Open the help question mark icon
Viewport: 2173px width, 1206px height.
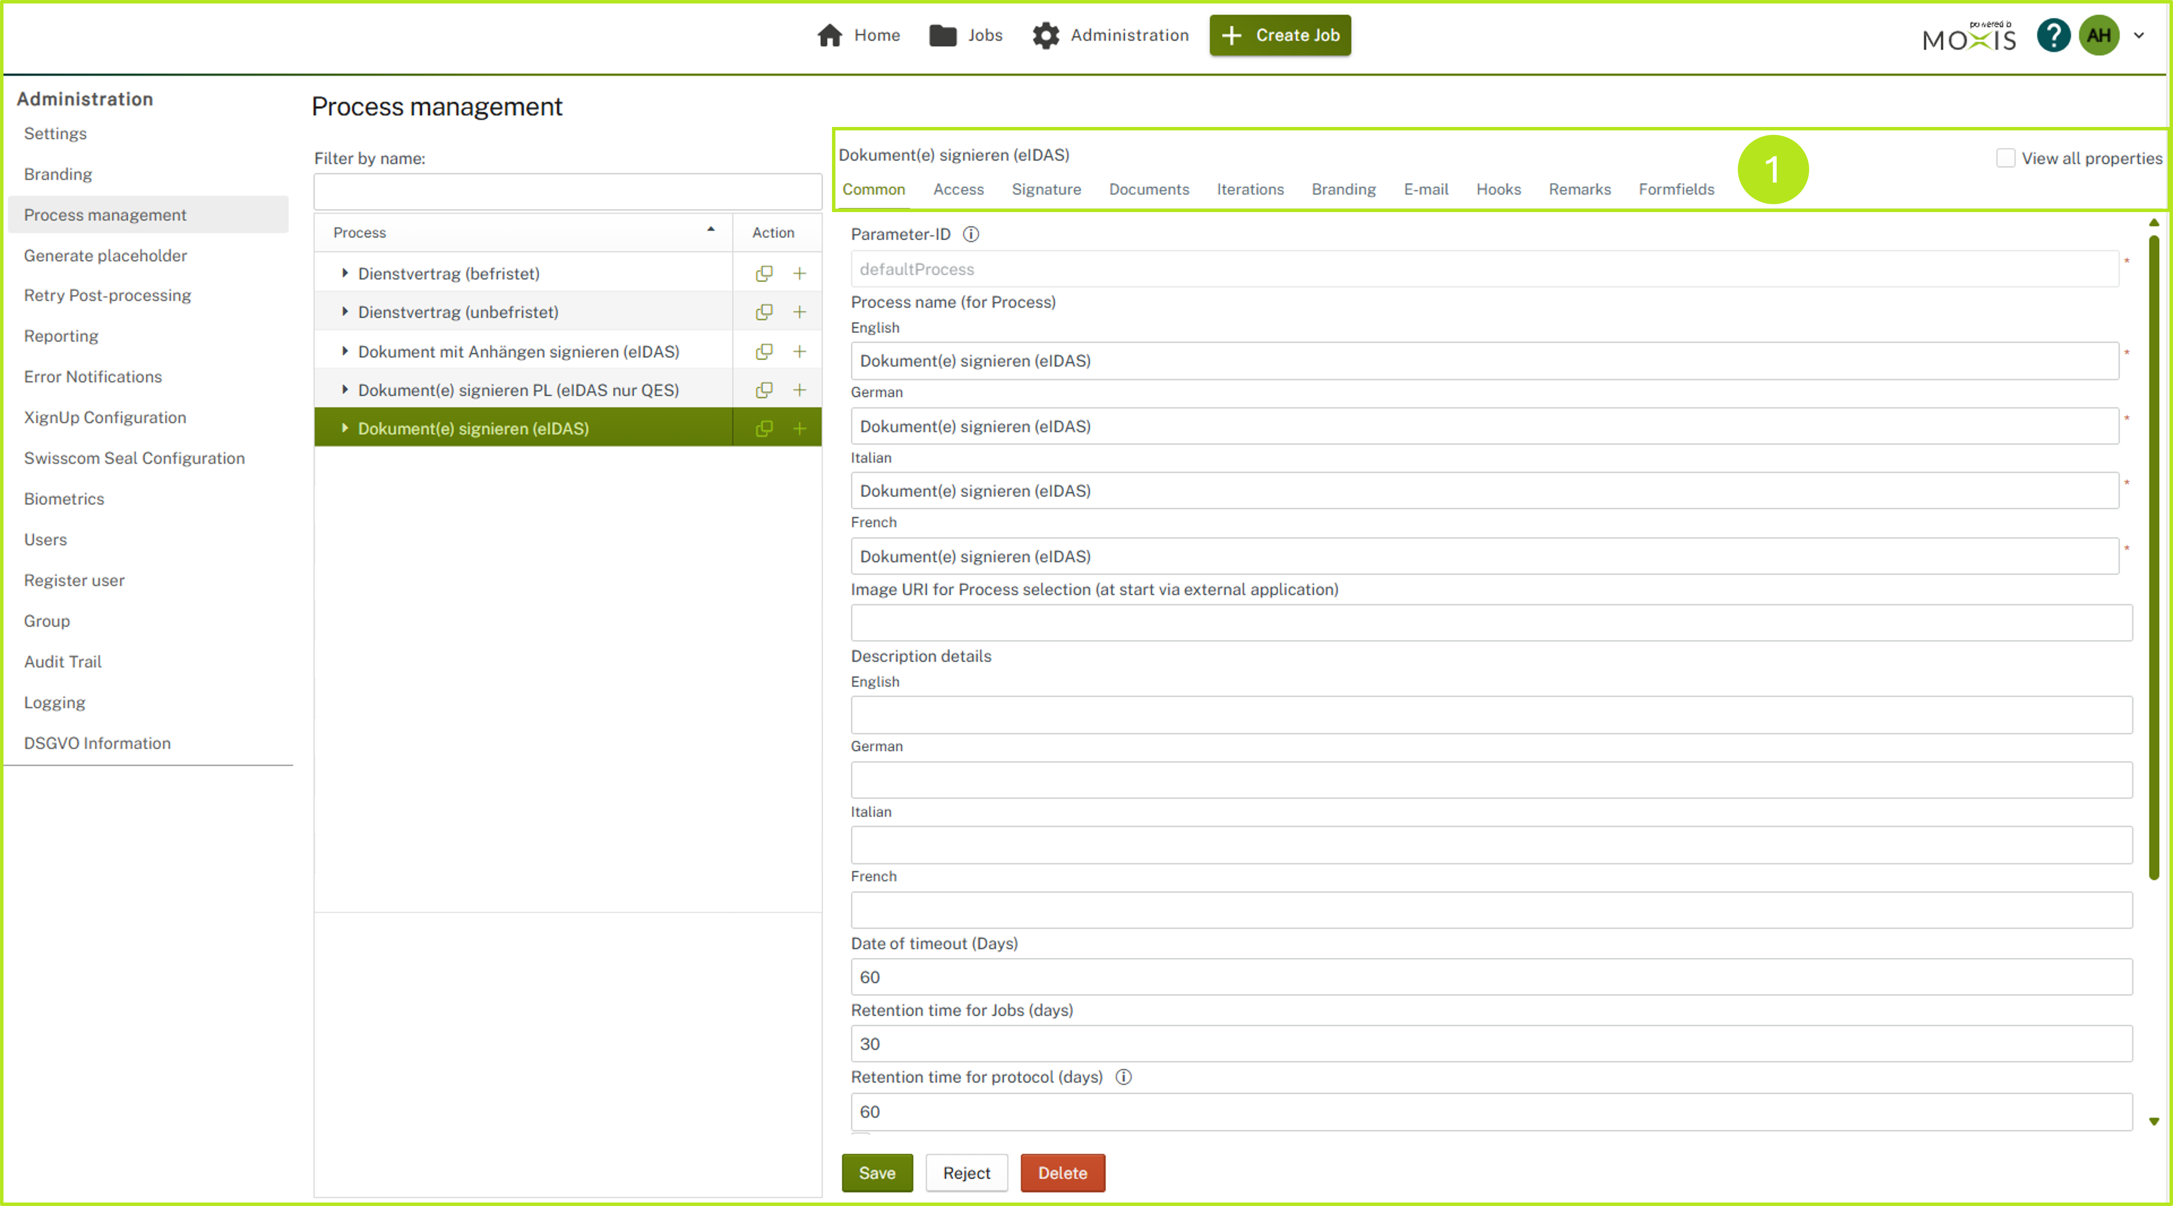pyautogui.click(x=2052, y=35)
